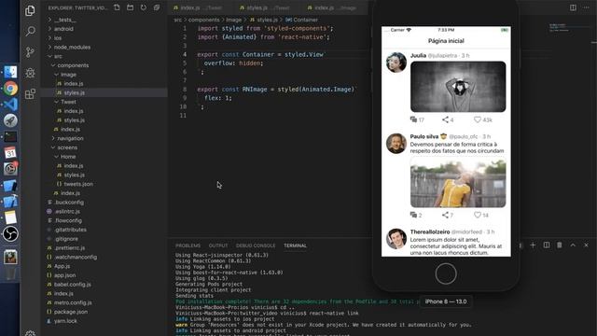Image resolution: width=597 pixels, height=336 pixels.
Task: Kill the terminal with trash icon
Action: point(560,245)
